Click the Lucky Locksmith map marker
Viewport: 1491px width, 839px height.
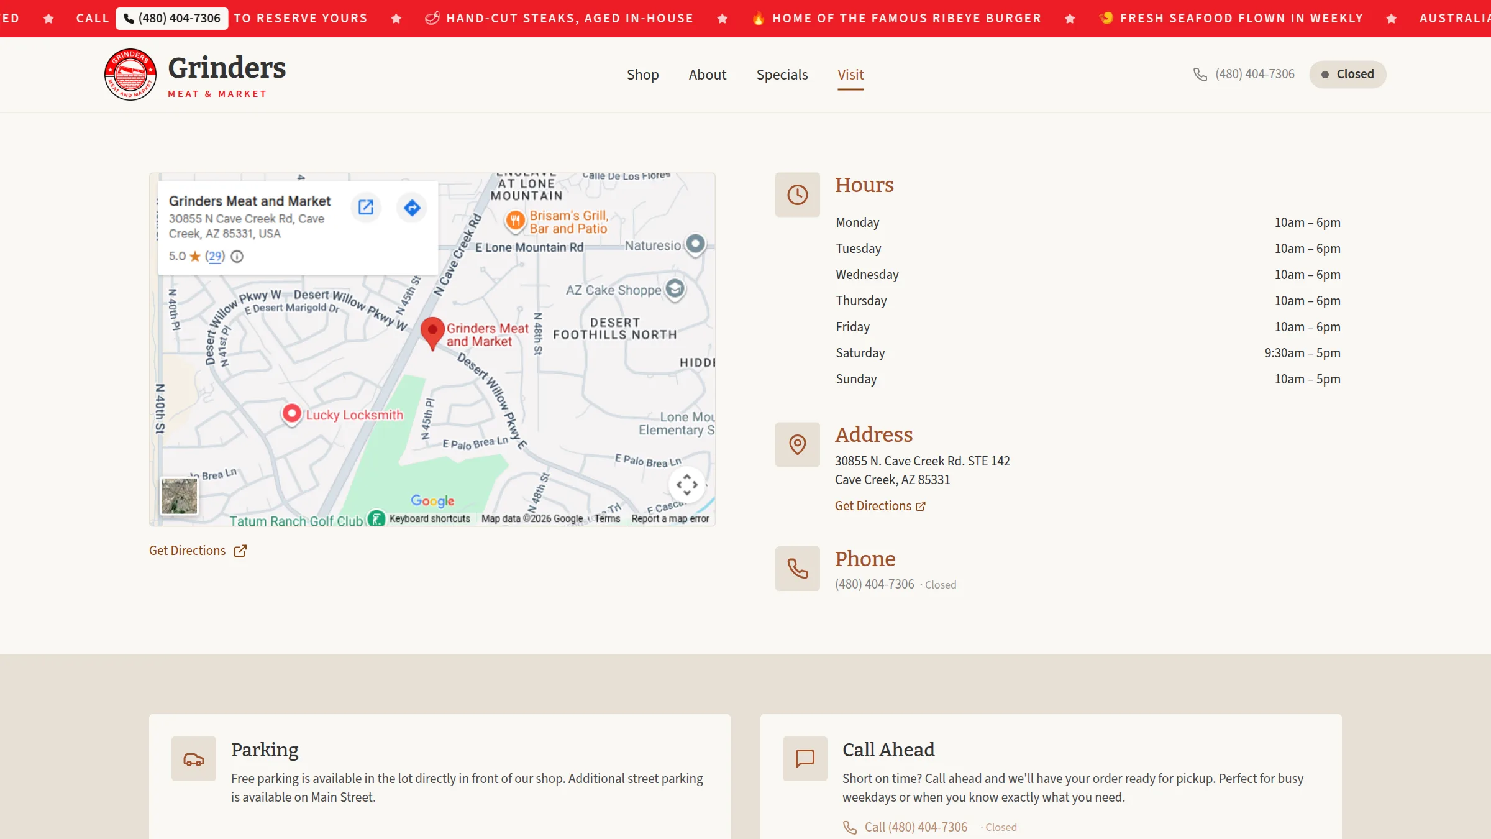tap(291, 415)
